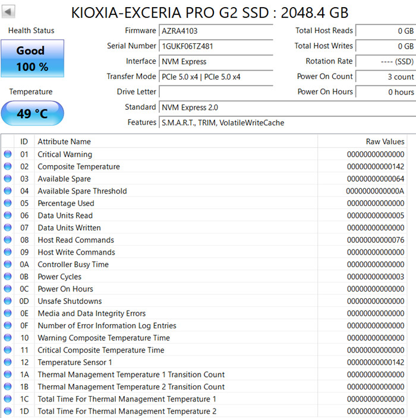Image resolution: width=416 pixels, height=418 pixels.
Task: Click the status orb for Temperature Sensor 1
Action: coord(8,362)
